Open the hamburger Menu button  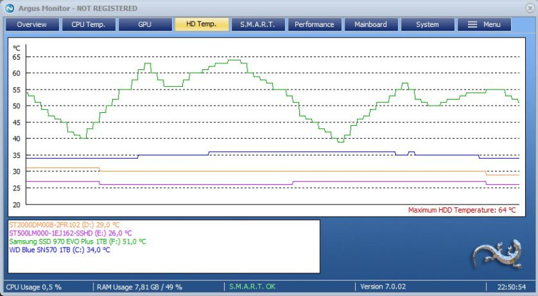[484, 24]
